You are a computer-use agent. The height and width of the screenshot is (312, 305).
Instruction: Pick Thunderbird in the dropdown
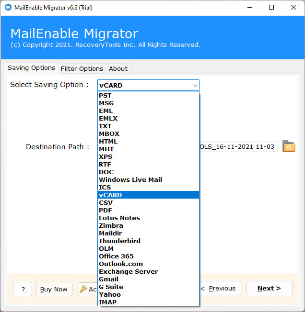click(x=148, y=241)
